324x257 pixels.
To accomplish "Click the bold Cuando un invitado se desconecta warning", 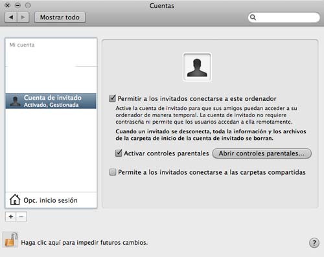I will 211,135.
